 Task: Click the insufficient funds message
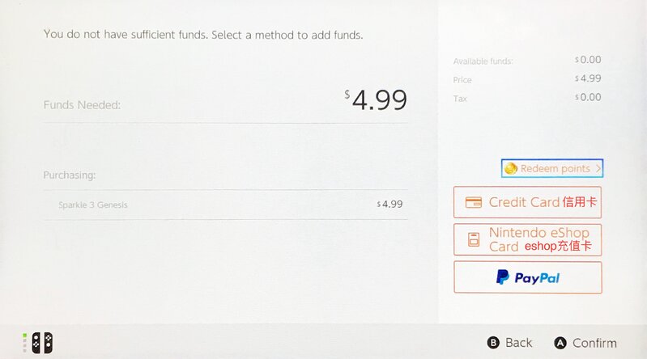click(x=202, y=35)
